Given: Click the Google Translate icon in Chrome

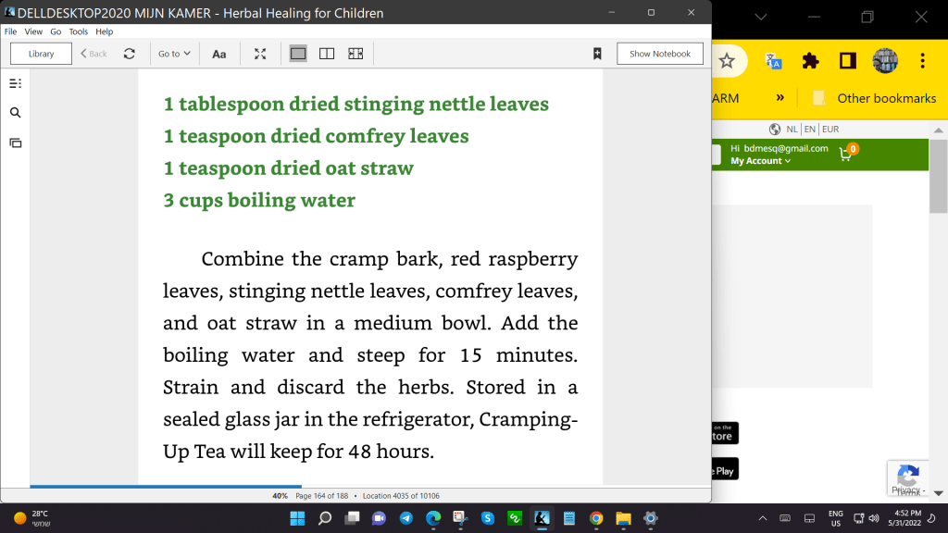Looking at the screenshot, I should click(x=774, y=61).
